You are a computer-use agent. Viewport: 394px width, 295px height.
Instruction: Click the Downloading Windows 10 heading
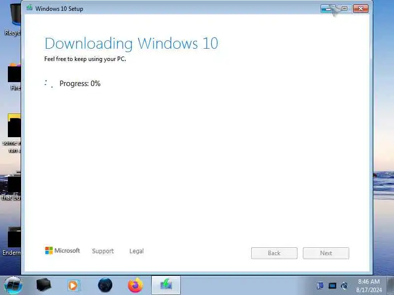pyautogui.click(x=131, y=44)
